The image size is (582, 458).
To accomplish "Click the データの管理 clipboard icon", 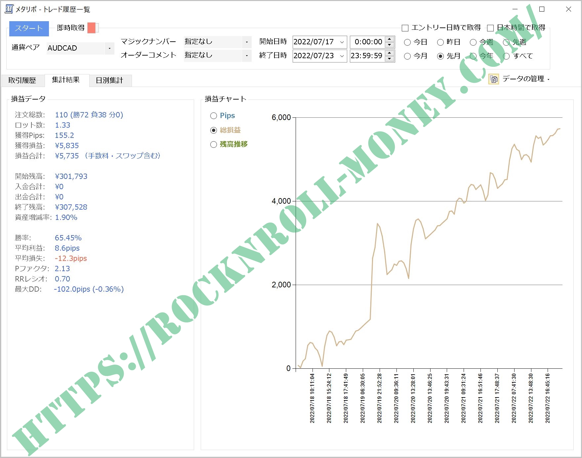I will (x=494, y=79).
